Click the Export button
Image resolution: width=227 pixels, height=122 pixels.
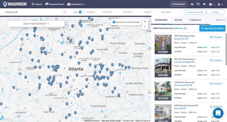215,12
